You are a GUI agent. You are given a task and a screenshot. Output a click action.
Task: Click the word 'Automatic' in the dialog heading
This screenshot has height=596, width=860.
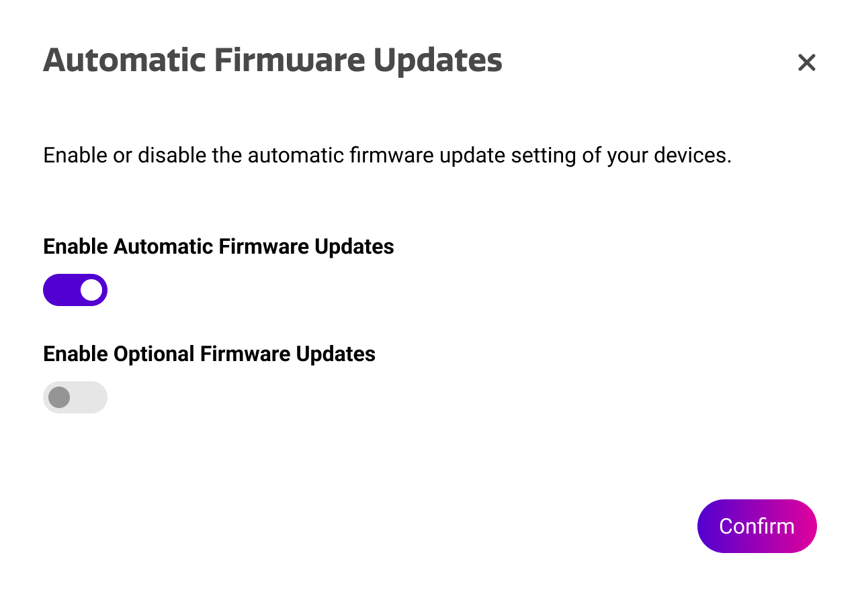[124, 60]
